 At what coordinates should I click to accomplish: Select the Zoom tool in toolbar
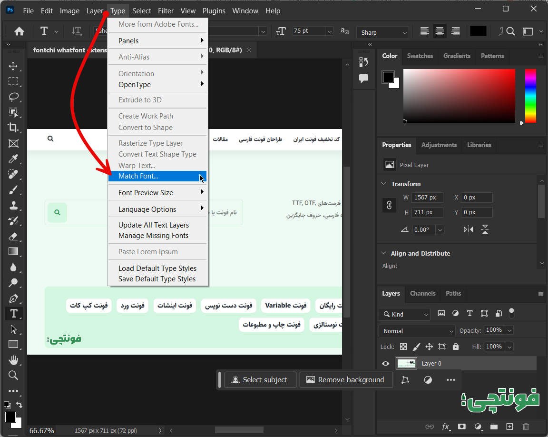pyautogui.click(x=13, y=375)
